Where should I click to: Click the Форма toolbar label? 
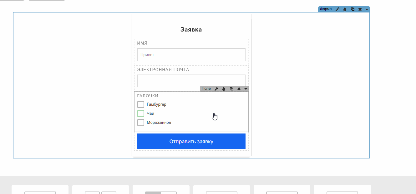coord(326,9)
